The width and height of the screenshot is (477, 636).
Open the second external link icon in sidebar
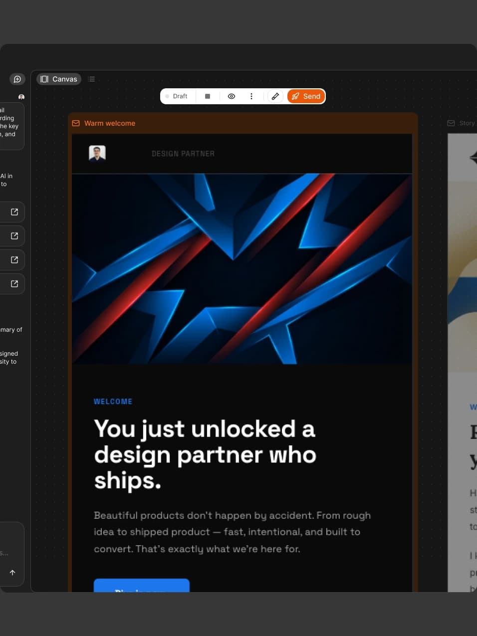[14, 236]
